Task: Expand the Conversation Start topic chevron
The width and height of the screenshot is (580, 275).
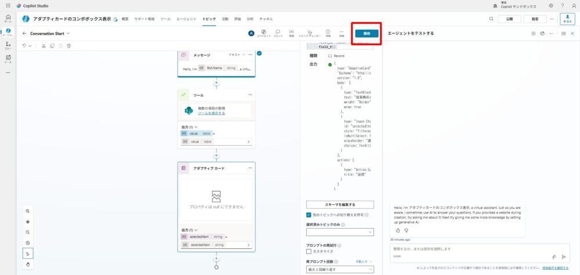Action: tap(68, 34)
